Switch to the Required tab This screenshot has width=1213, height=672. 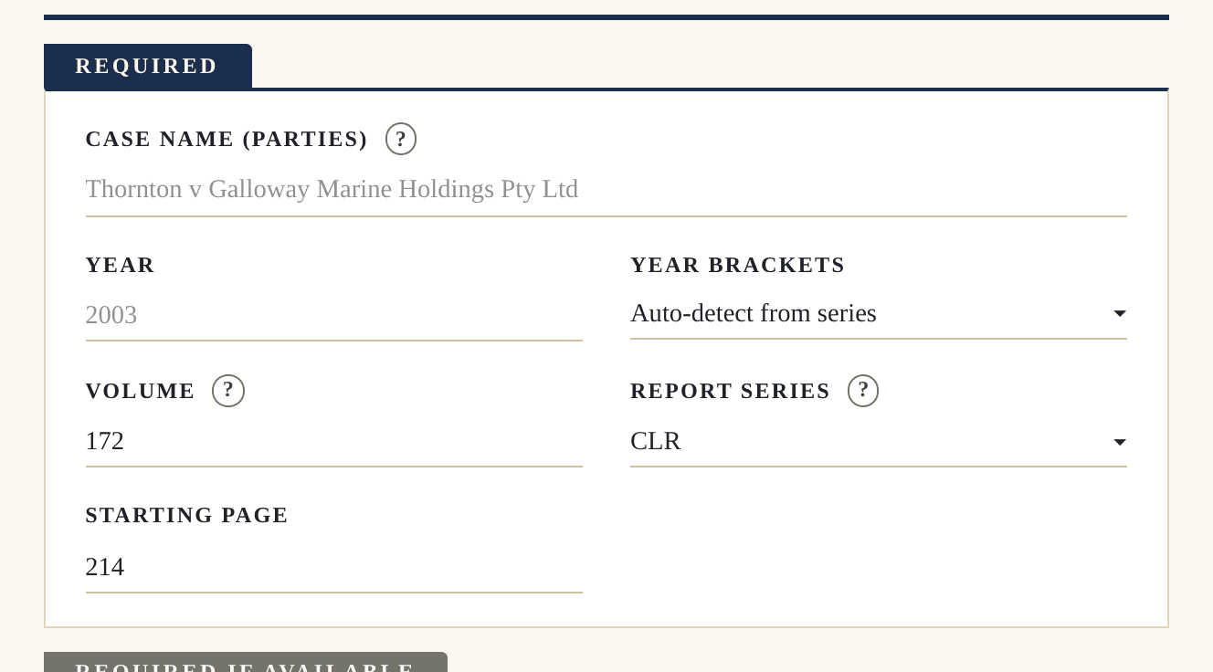[x=148, y=66]
